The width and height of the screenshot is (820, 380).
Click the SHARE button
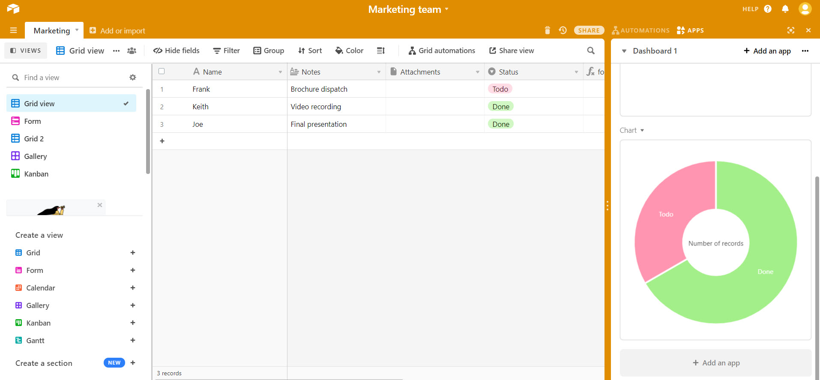pos(589,30)
